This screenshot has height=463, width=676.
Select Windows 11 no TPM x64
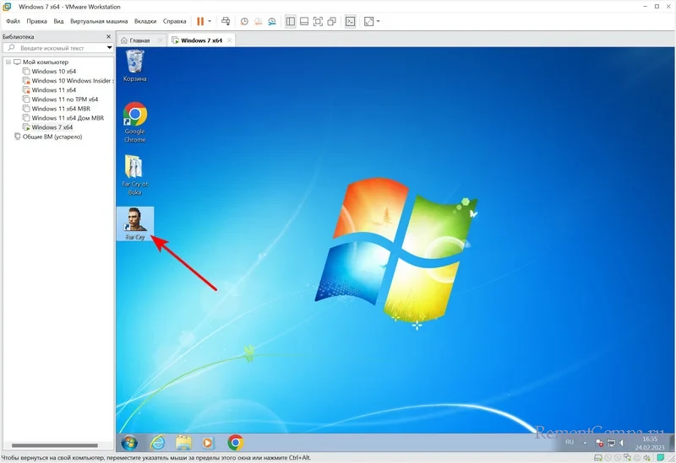(65, 100)
